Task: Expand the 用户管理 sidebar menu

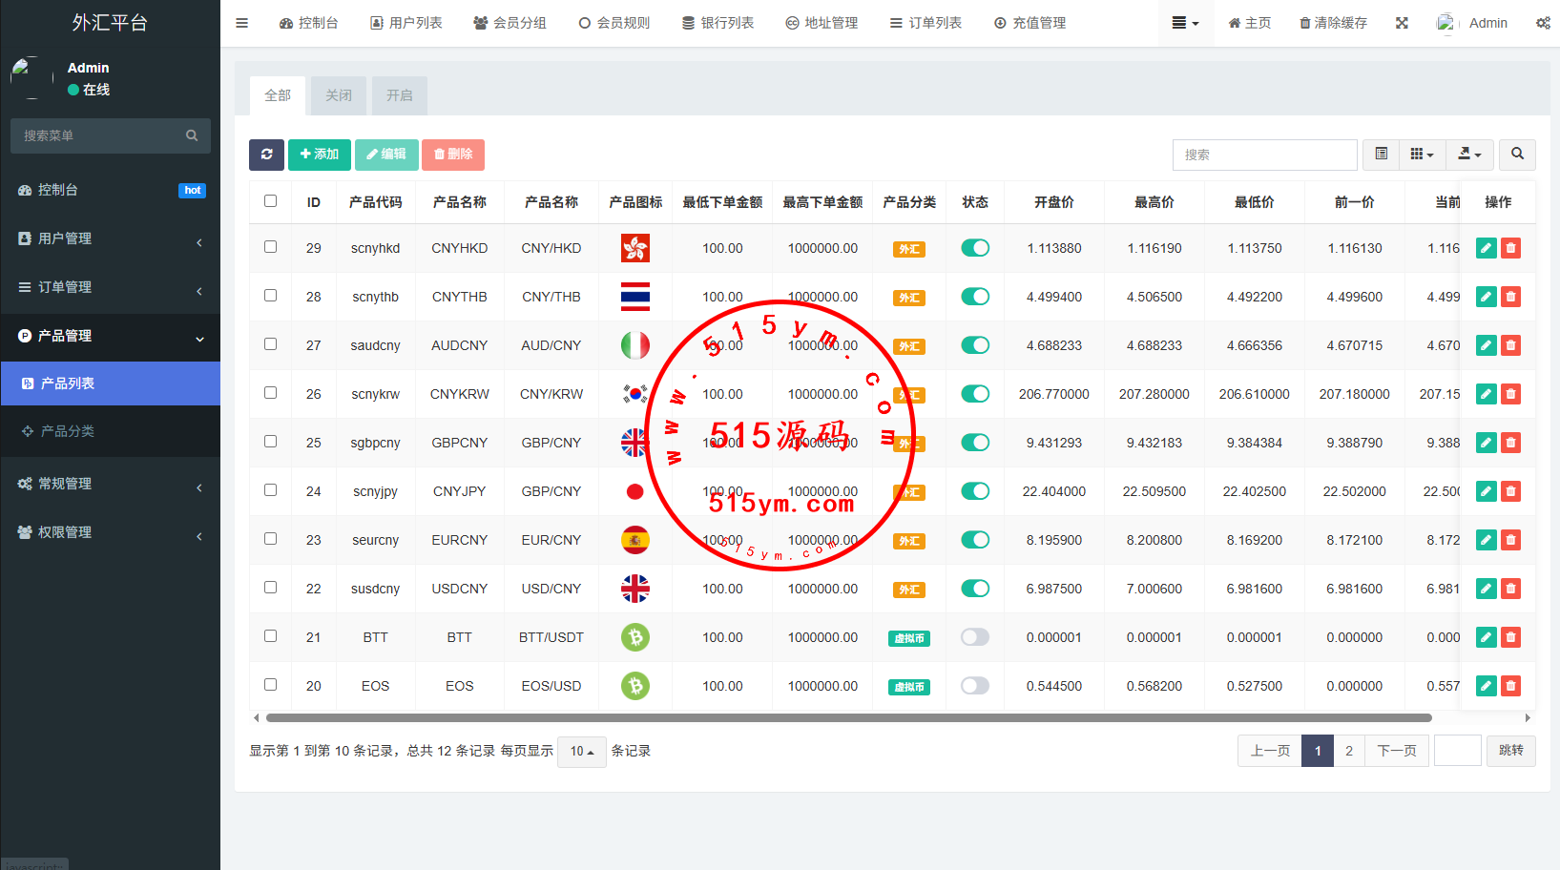Action: click(110, 238)
